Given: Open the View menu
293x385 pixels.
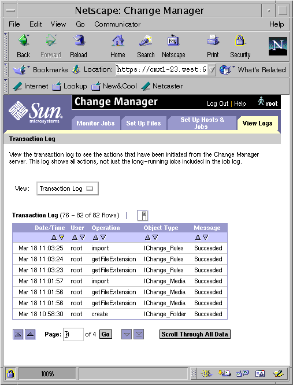Looking at the screenshot, I should (58, 24).
